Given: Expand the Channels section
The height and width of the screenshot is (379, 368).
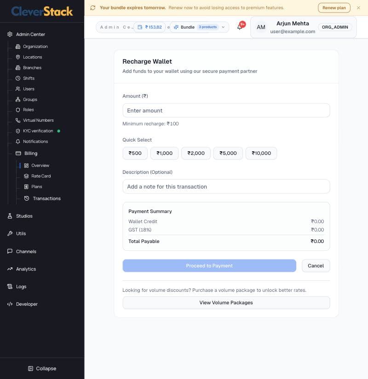Looking at the screenshot, I should tap(26, 251).
